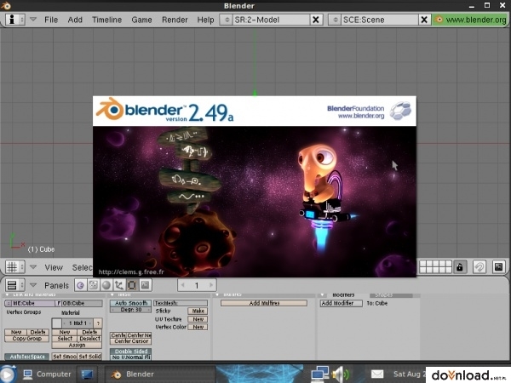Toggle No V.Normal Flip button
The width and height of the screenshot is (511, 383).
coord(130,357)
